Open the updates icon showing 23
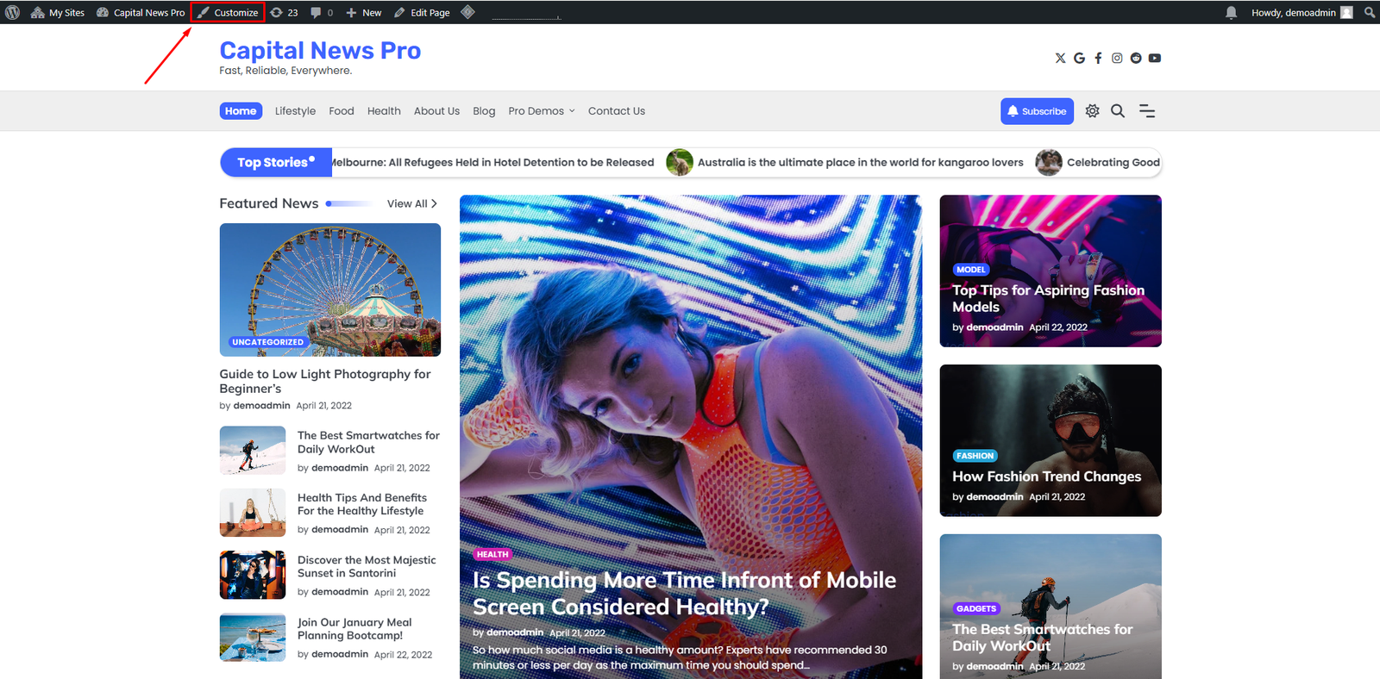 (284, 12)
